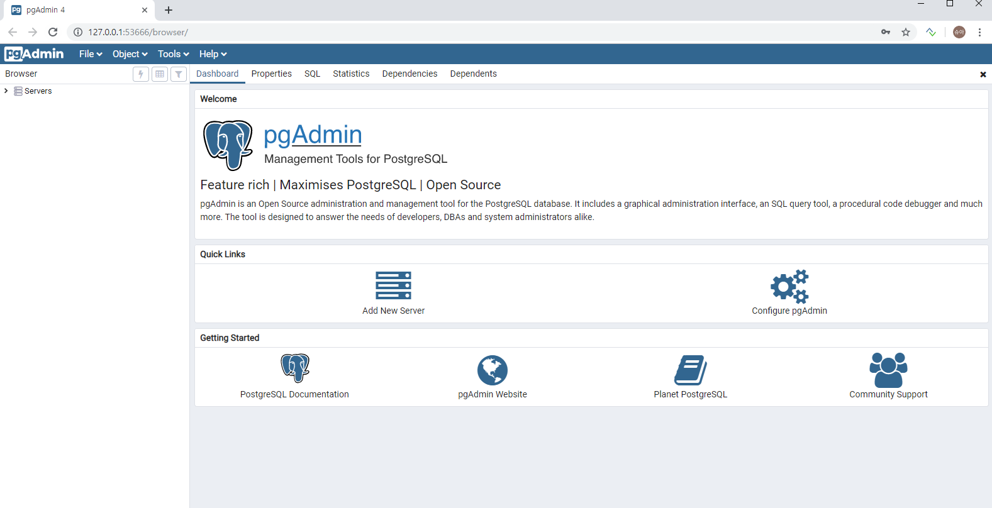Click the View Data grid icon in Browser panel
The image size is (992, 508).
click(160, 74)
